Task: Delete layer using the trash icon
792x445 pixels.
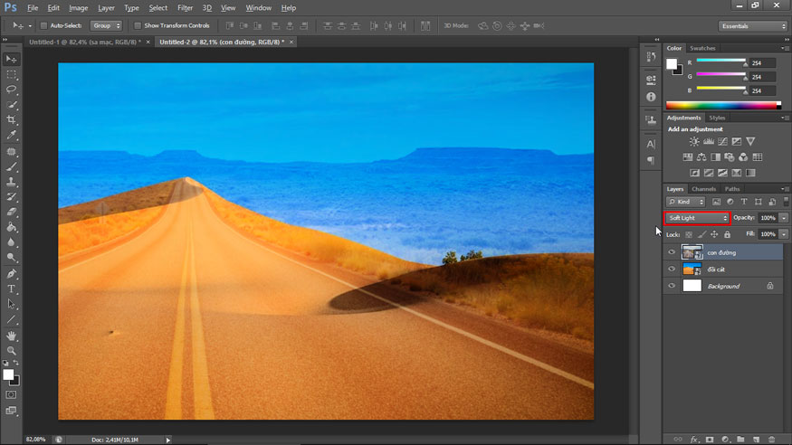Action: (x=771, y=439)
